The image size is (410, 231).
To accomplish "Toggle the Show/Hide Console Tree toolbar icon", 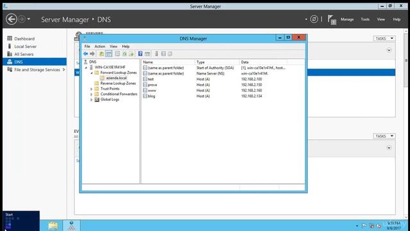I will point(109,54).
